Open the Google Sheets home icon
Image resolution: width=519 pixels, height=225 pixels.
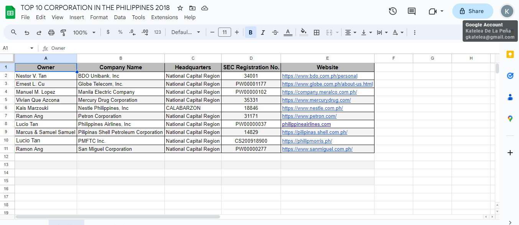tap(10, 12)
